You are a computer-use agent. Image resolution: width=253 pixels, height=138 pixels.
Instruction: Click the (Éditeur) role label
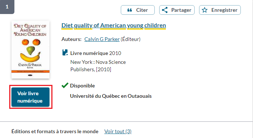(130, 39)
